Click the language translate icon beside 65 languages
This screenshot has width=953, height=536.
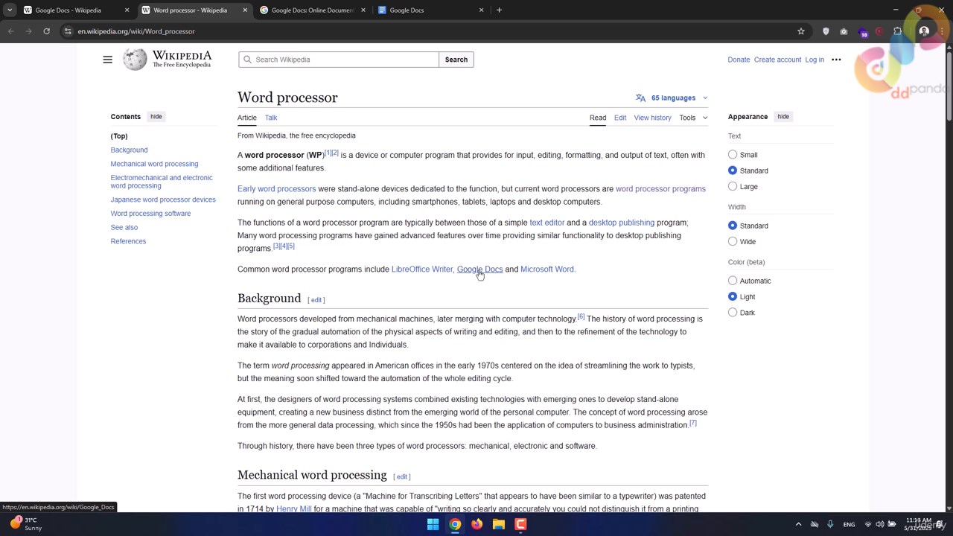pyautogui.click(x=640, y=98)
